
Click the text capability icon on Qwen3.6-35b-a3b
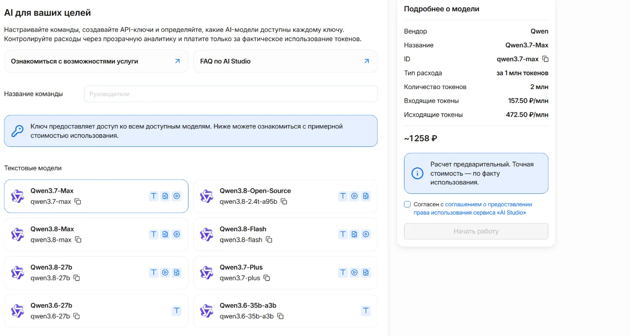tap(366, 311)
